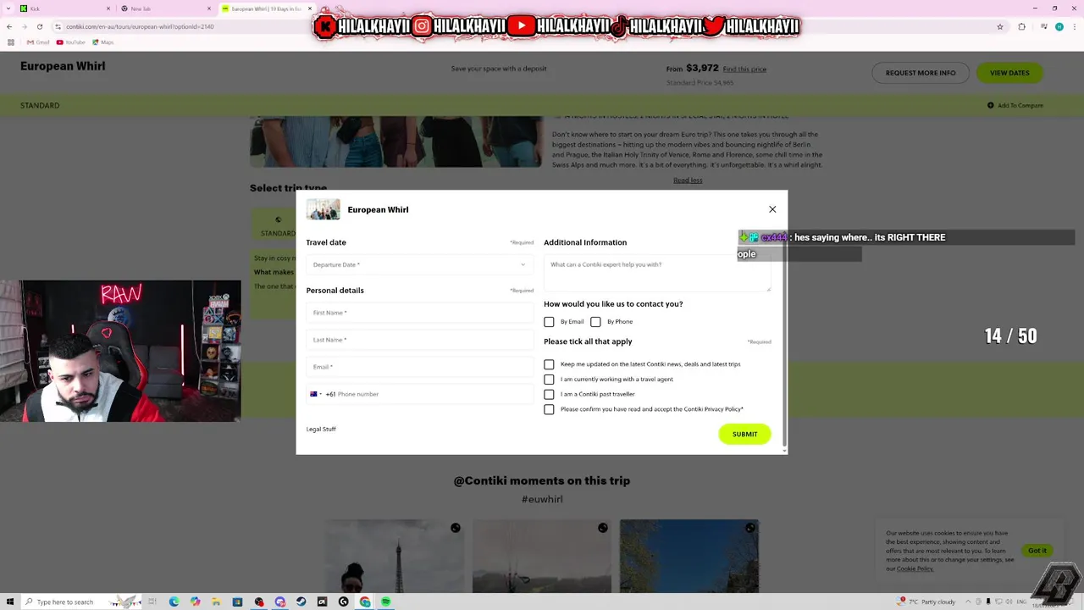Go back in browser history
The width and height of the screenshot is (1084, 610).
(9, 26)
